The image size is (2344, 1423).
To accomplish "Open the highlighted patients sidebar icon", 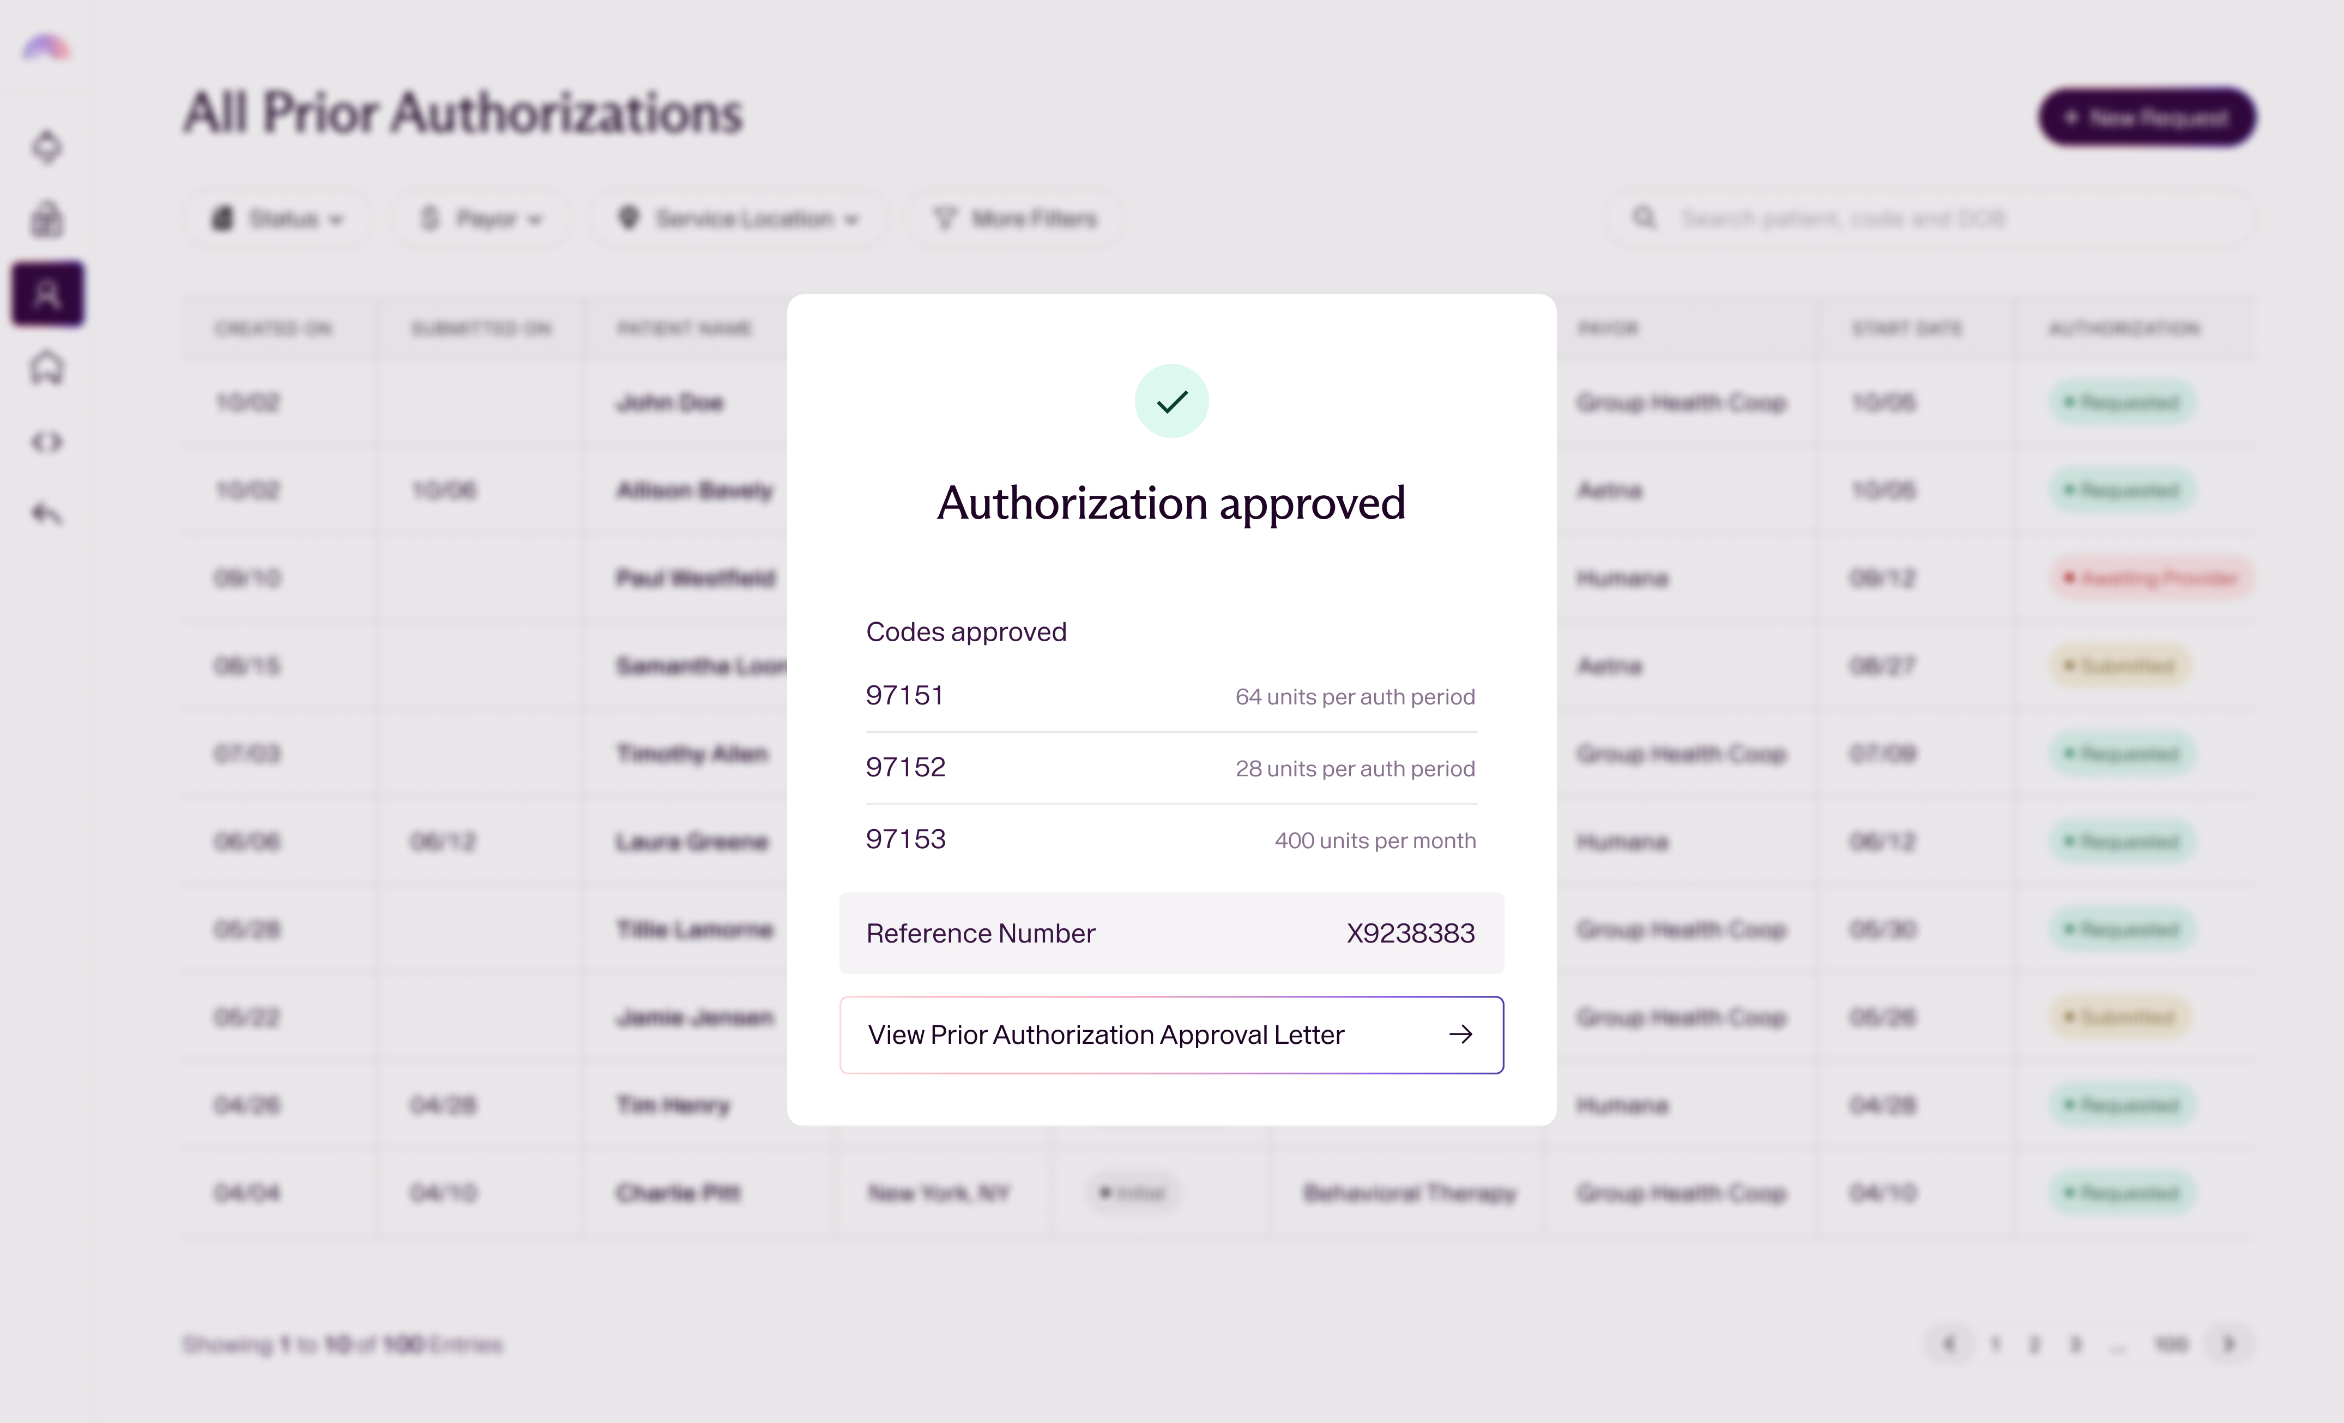I will point(47,295).
